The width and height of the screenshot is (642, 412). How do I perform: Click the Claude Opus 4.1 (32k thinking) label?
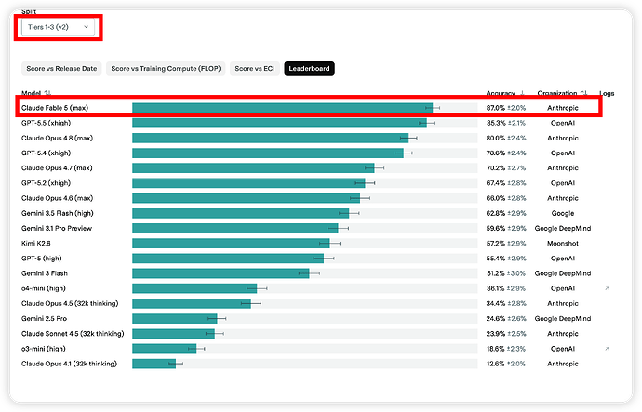[x=69, y=364]
